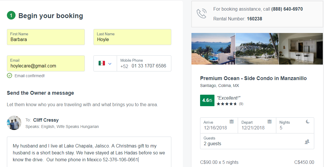Click the email confirmed checkmark icon

[9, 76]
